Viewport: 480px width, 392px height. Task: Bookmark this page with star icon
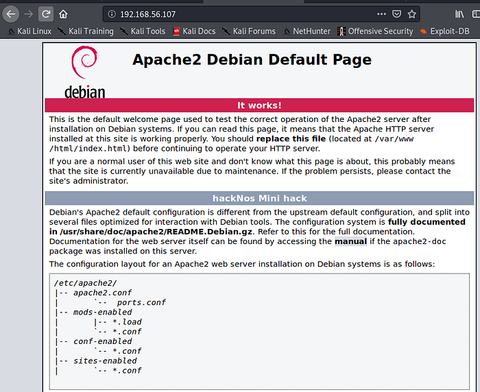coord(412,14)
